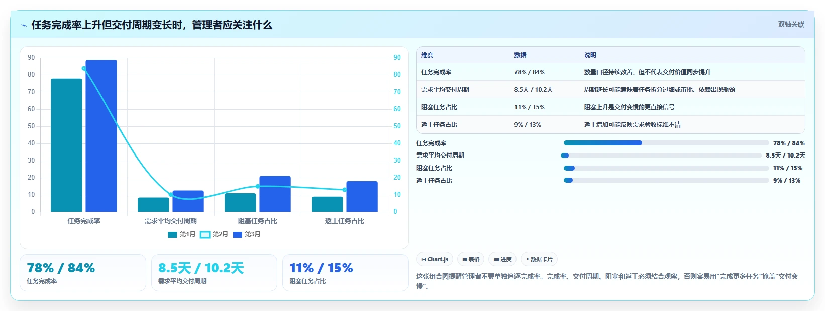
Task: Click the 任务完成率 x-axis label
Action: [x=84, y=221]
